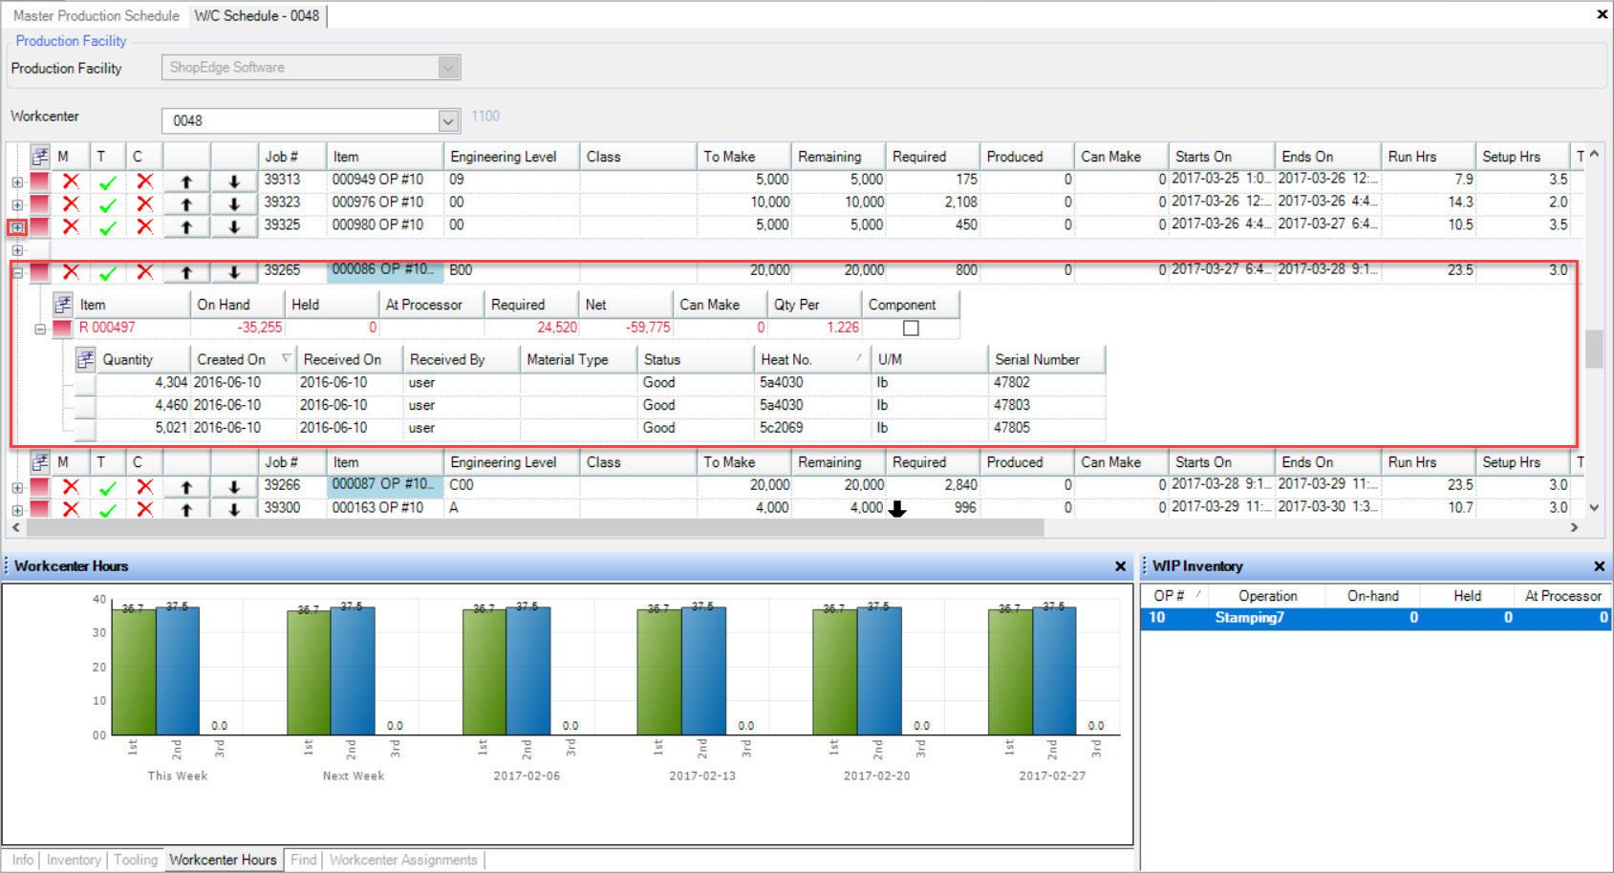Collapse R 000497 material row

pyautogui.click(x=40, y=329)
